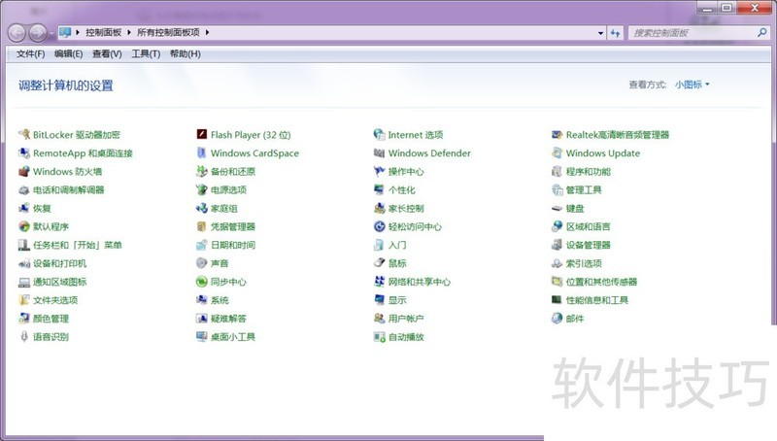Open the 颜色管理 link
This screenshot has width=777, height=441.
51,318
